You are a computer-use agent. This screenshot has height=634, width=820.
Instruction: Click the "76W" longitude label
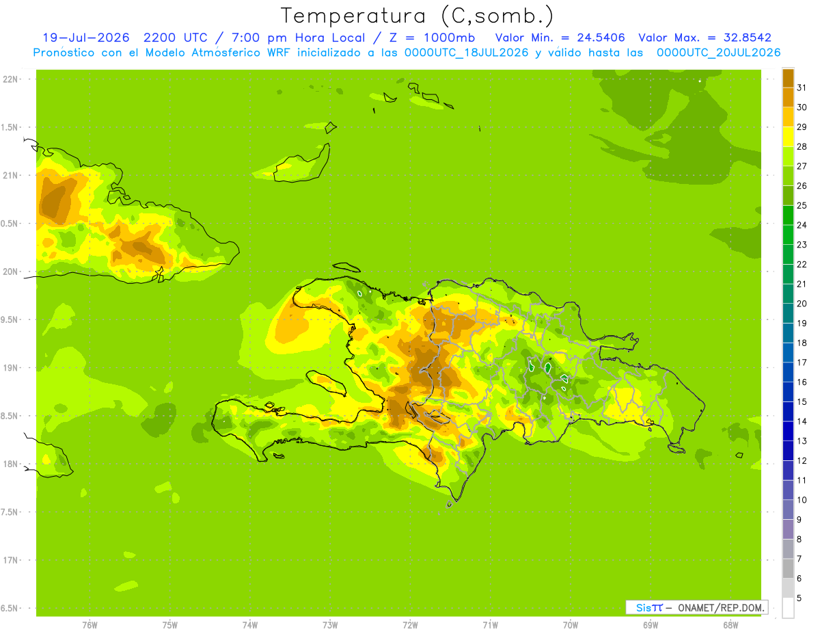90,624
